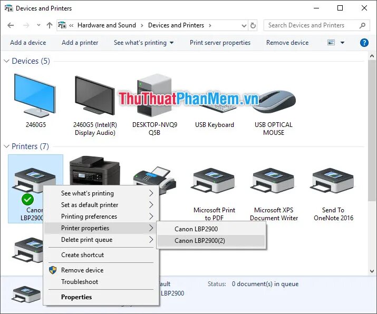The height and width of the screenshot is (314, 377).
Task: Open Printing preferences submenu
Action: (x=101, y=217)
